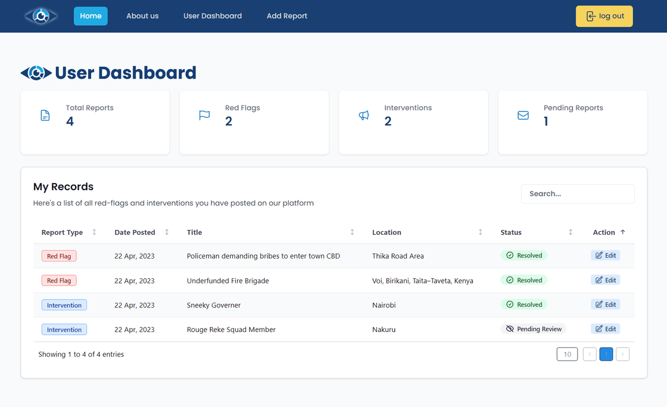Click Red Flag badge in Fire Brigade row

click(x=59, y=281)
